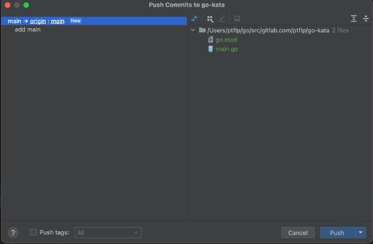Open the Group By grid icon
Viewport: 373px width, 244px height.
click(x=210, y=19)
